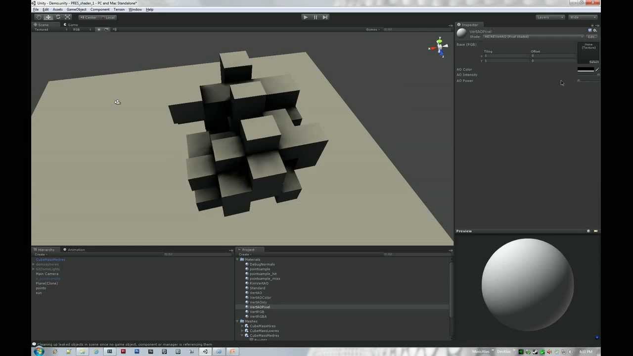Image resolution: width=633 pixels, height=356 pixels.
Task: Select the Move tool
Action: [x=48, y=17]
